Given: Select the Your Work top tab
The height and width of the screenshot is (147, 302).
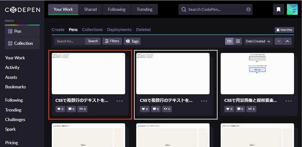Looking at the screenshot, I should click(63, 9).
